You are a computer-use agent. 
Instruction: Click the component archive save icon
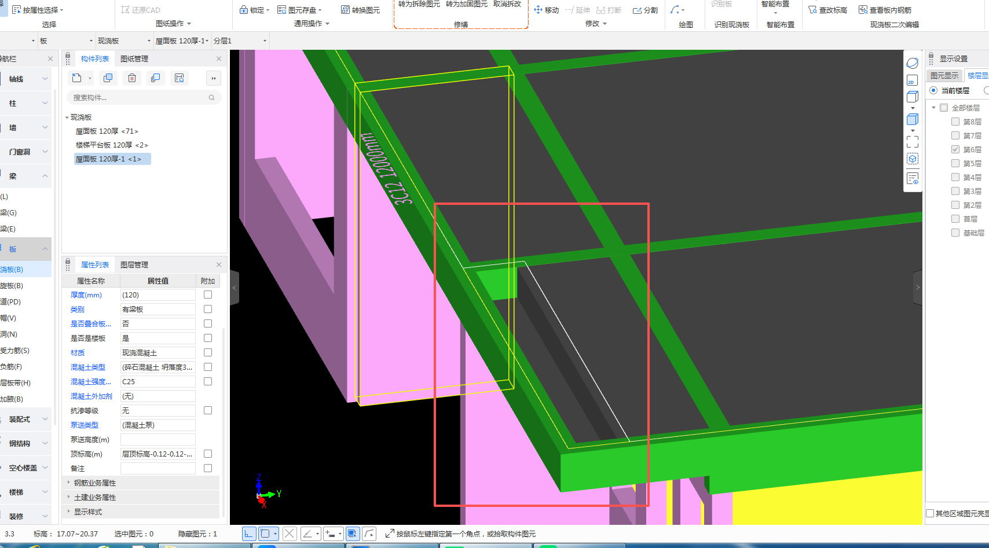coord(180,78)
